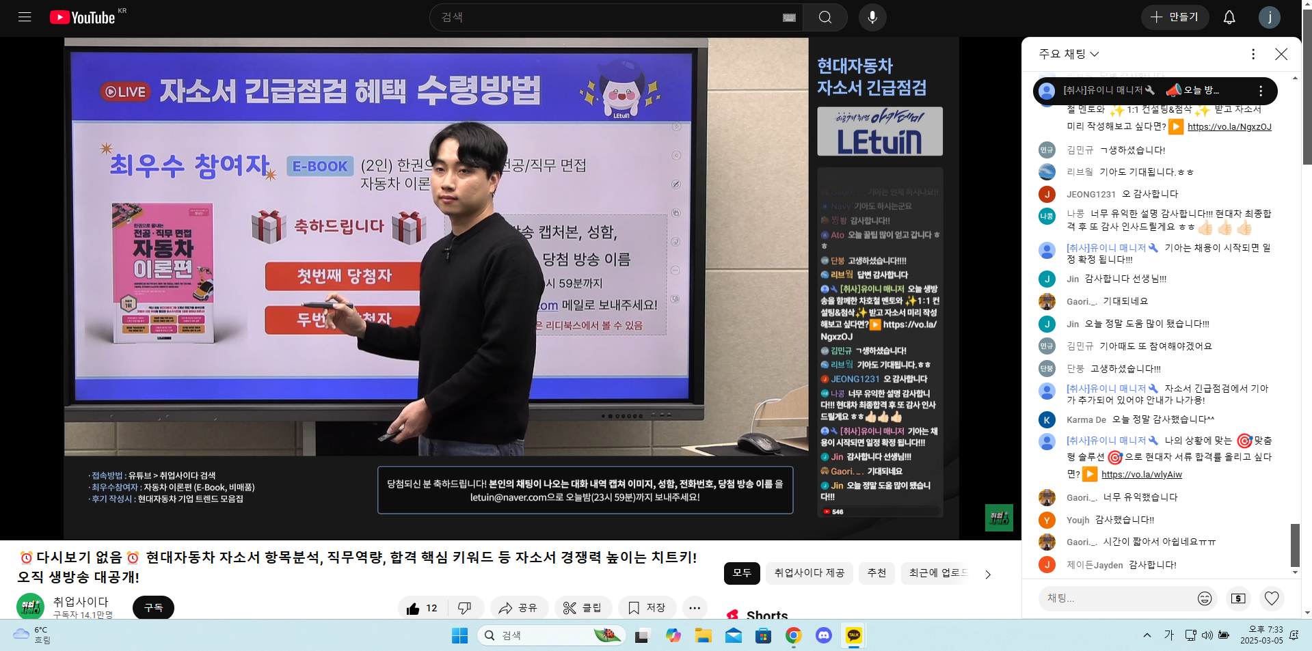Click the 클립 clip button
Image resolution: width=1312 pixels, height=651 pixels.
tap(583, 608)
